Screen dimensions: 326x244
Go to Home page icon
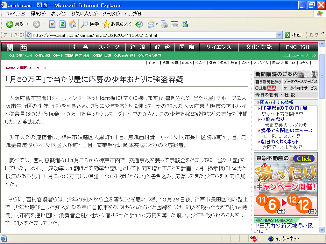(x=73, y=24)
